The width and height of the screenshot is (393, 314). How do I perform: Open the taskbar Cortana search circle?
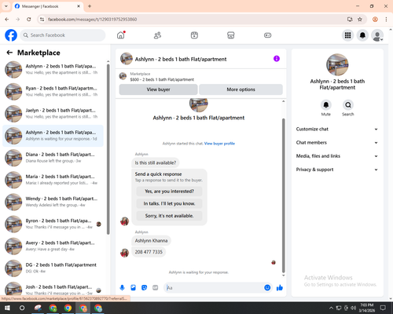coord(22,308)
